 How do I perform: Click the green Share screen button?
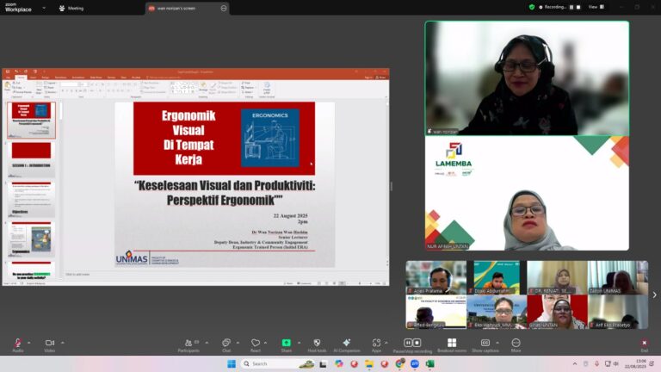point(286,343)
